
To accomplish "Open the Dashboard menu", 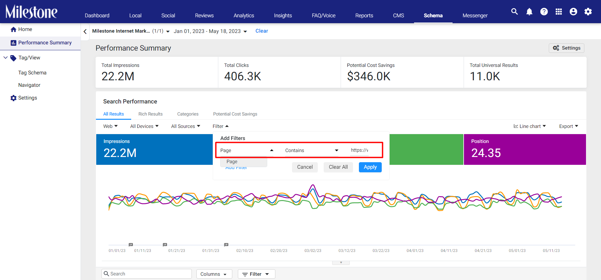I will click(97, 15).
